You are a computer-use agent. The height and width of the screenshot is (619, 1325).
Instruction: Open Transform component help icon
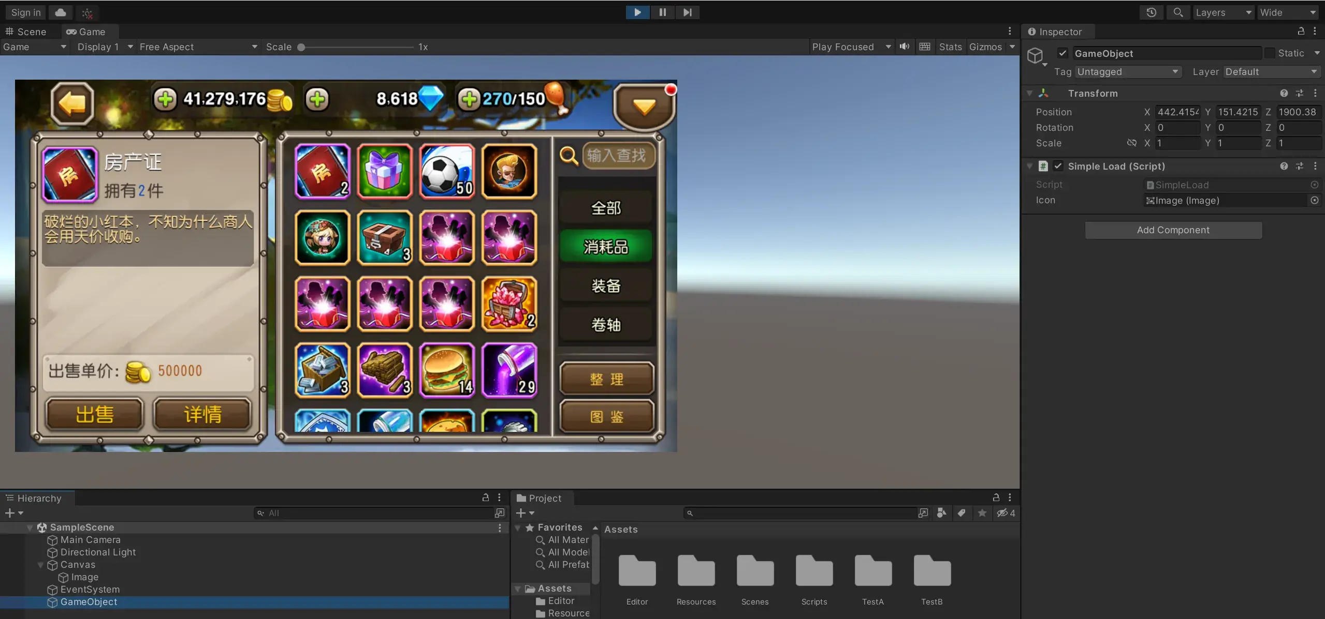[1284, 94]
